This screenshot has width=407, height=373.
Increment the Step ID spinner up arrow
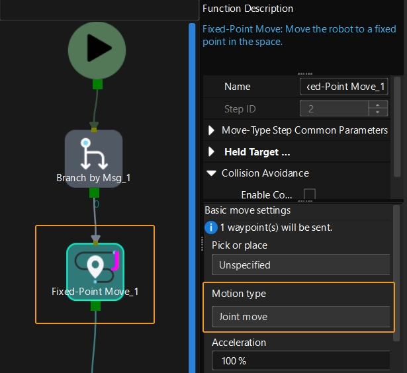pos(378,105)
